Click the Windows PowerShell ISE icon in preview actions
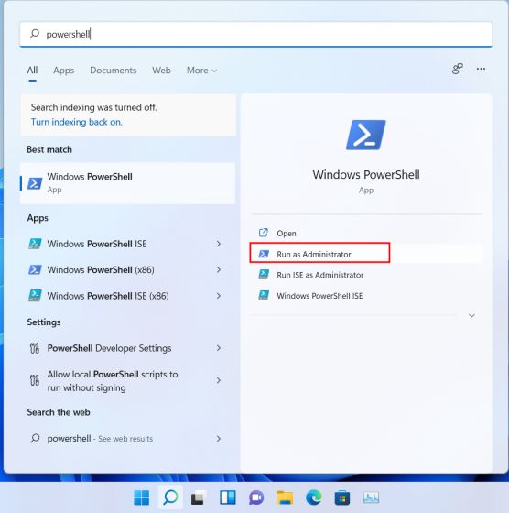 point(264,295)
